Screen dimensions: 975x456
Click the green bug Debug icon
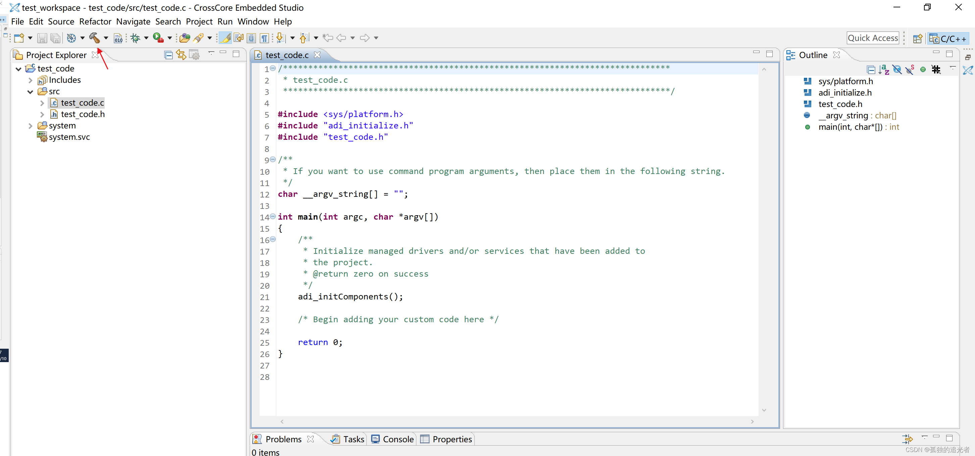click(x=135, y=38)
